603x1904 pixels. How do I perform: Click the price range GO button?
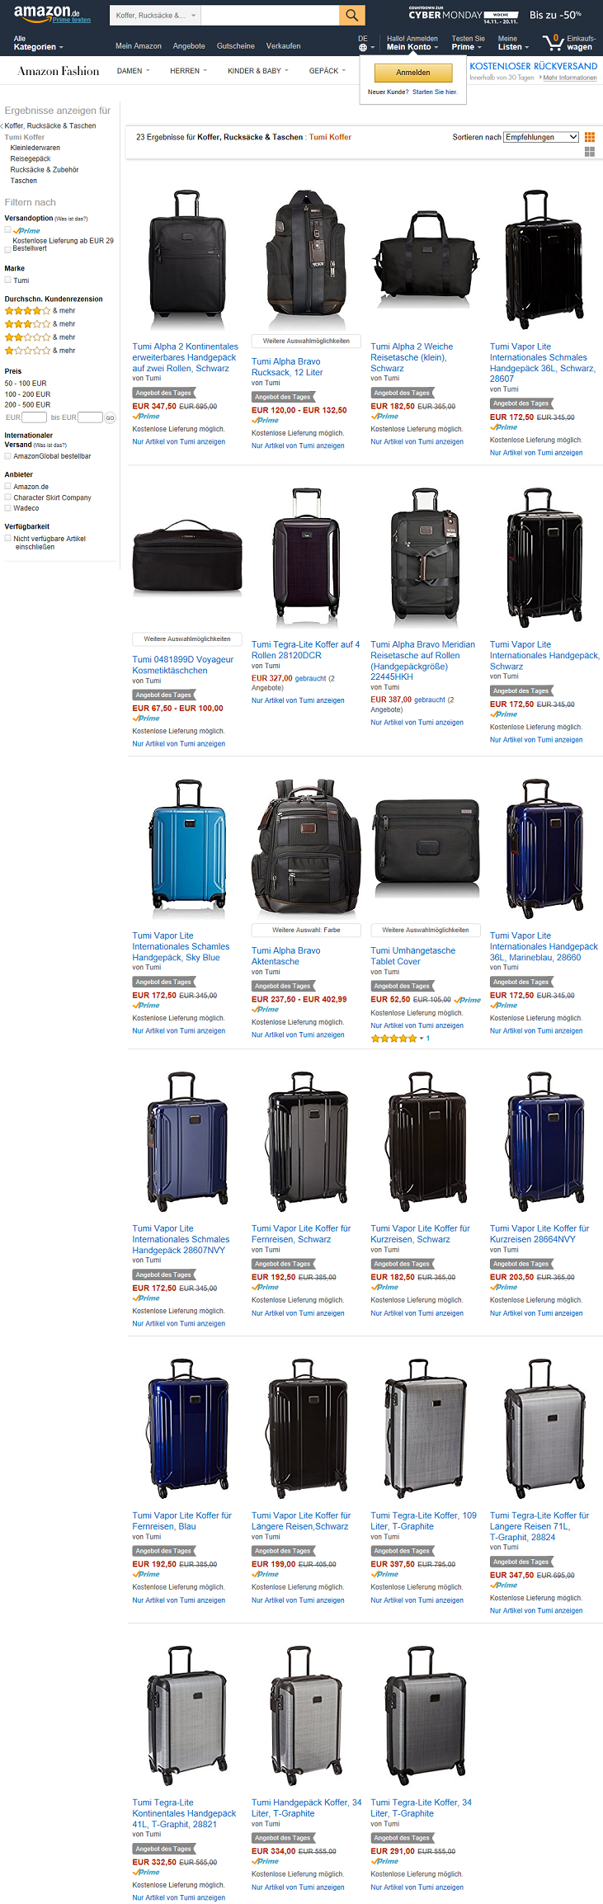110,418
